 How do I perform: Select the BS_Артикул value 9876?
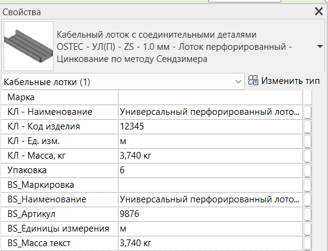click(129, 214)
